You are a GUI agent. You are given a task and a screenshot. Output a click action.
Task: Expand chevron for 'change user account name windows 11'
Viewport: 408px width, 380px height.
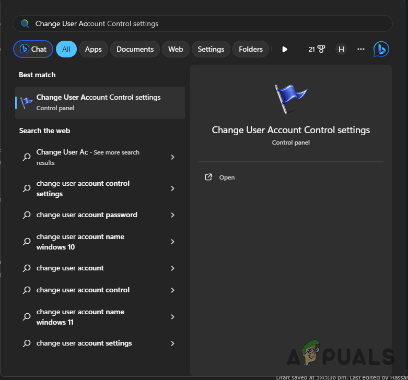pos(172,317)
